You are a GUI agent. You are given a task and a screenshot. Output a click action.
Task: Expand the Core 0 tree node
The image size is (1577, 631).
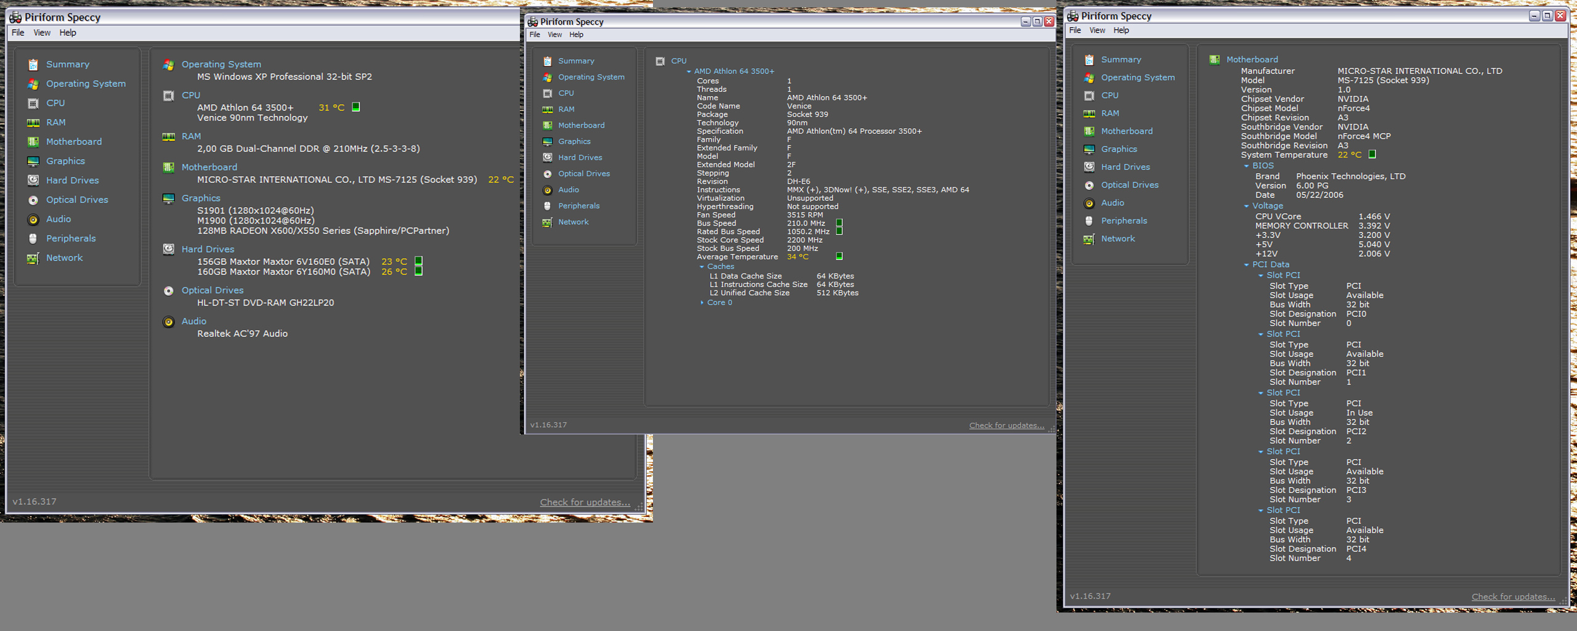(x=702, y=303)
